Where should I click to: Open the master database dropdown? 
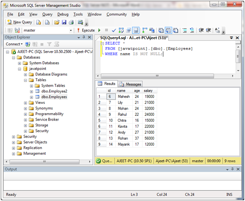pyautogui.click(x=71, y=30)
